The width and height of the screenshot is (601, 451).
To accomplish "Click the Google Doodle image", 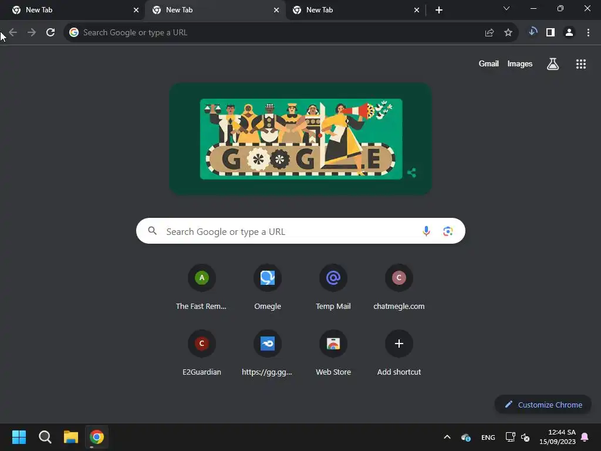I will (x=301, y=139).
